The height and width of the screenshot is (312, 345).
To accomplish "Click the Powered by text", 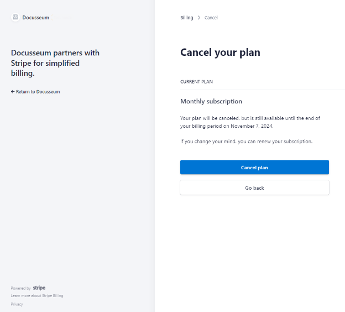I will (x=20, y=289).
